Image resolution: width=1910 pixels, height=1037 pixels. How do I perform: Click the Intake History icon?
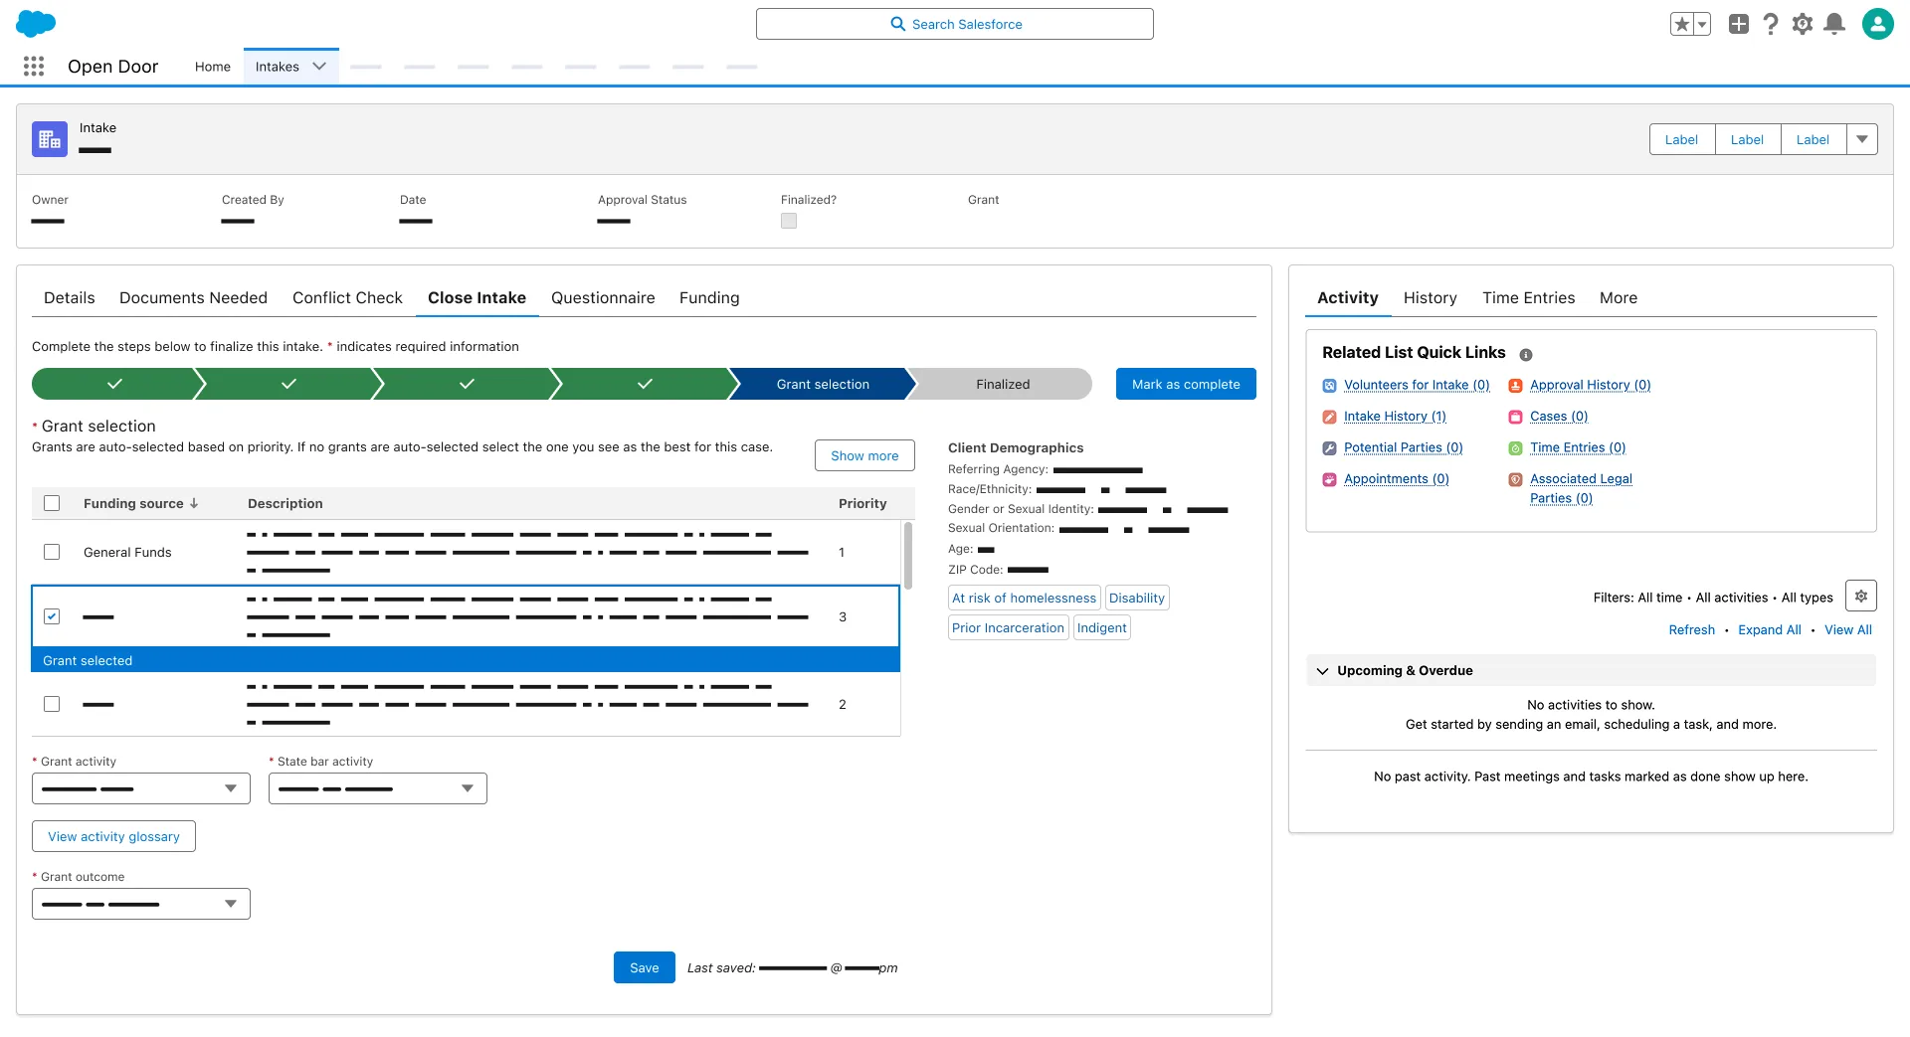click(1329, 417)
